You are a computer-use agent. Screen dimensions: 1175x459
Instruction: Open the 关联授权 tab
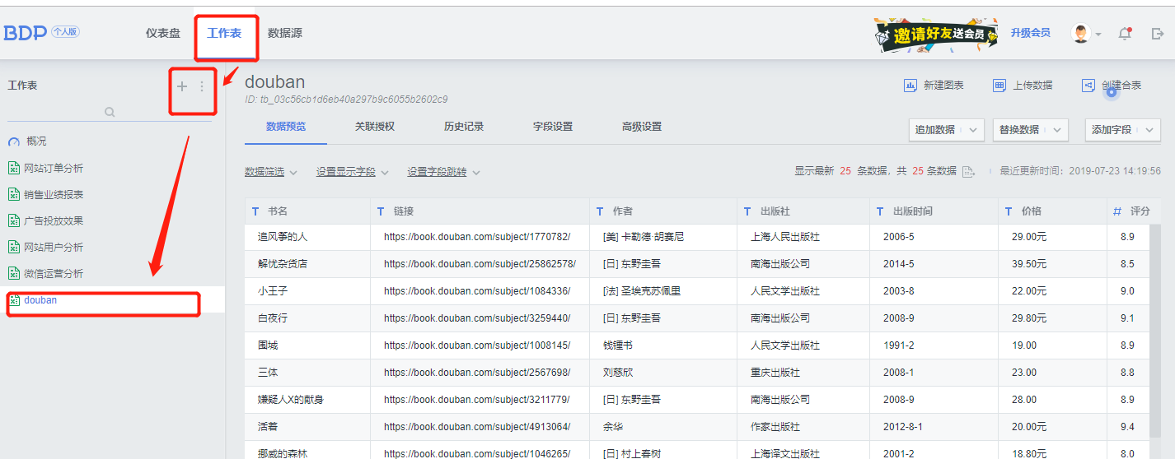[375, 127]
